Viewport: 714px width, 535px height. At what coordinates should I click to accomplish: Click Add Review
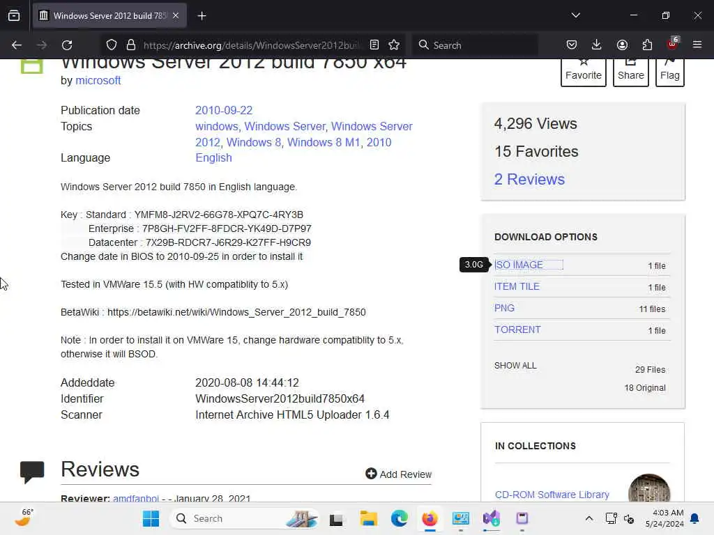398,474
